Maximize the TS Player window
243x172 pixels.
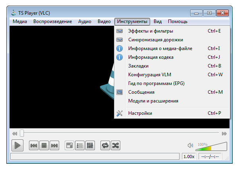(209, 13)
